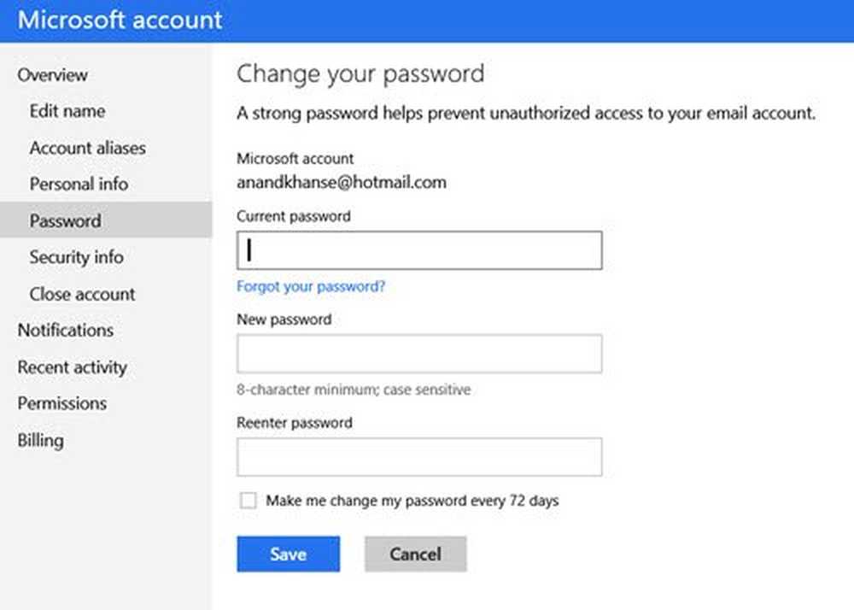This screenshot has height=610, width=854.
Task: Click the Microsoft account header title
Action: point(120,21)
